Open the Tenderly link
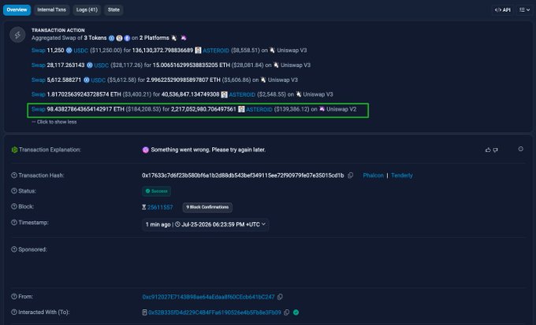 402,175
